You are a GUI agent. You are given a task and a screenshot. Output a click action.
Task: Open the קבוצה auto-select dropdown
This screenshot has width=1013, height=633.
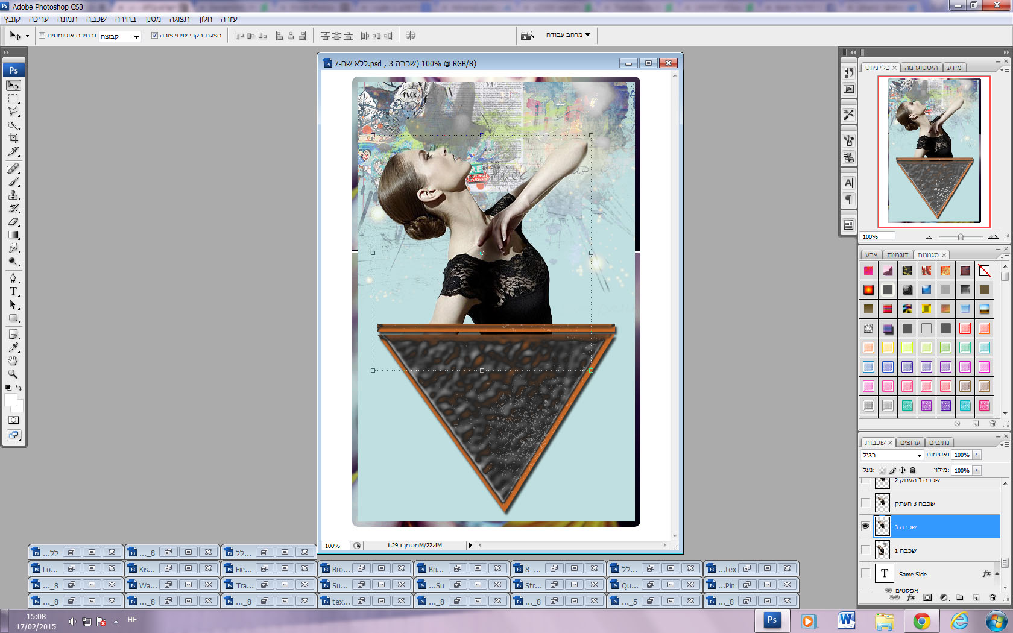pos(120,36)
